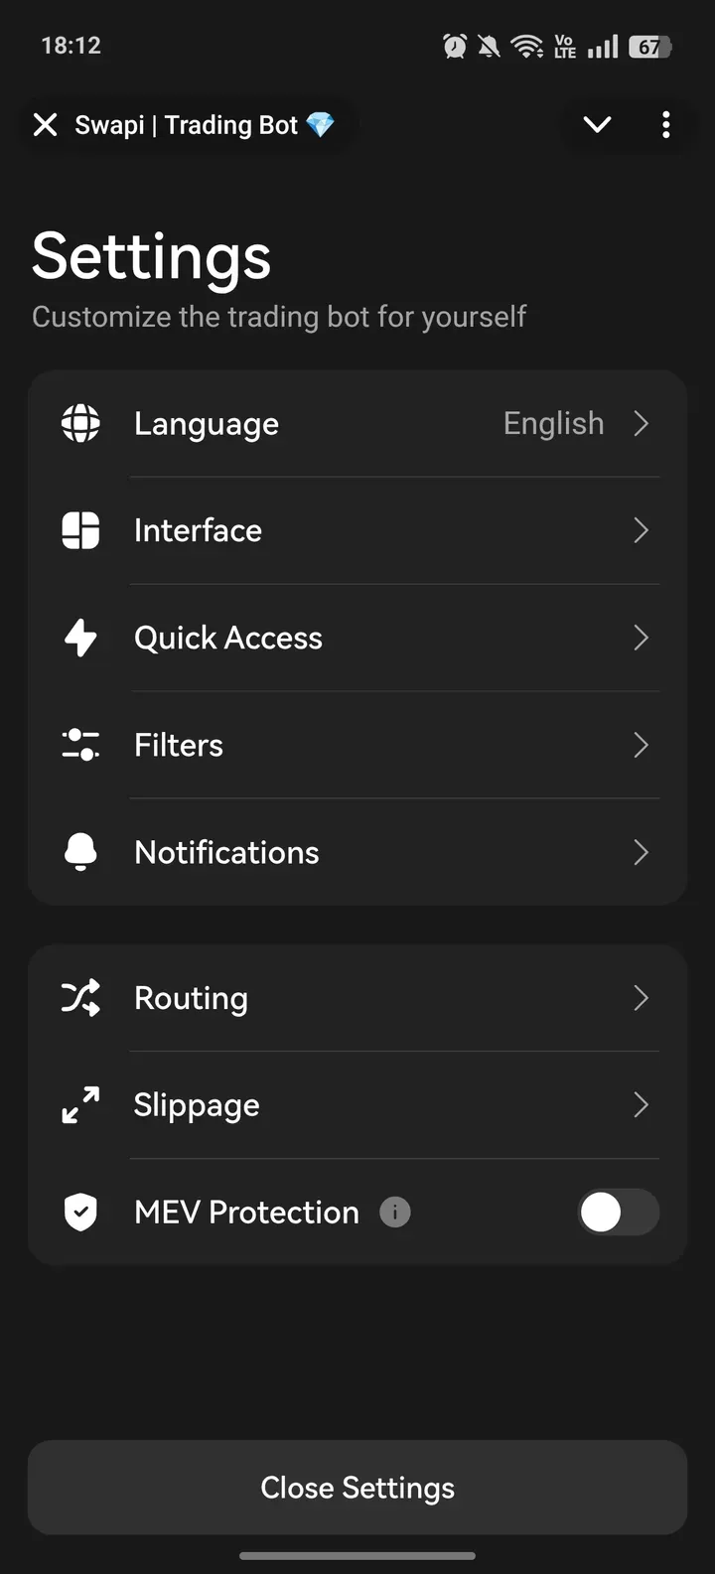This screenshot has width=715, height=1574.
Task: Click the Filters sliders icon
Action: 80,745
